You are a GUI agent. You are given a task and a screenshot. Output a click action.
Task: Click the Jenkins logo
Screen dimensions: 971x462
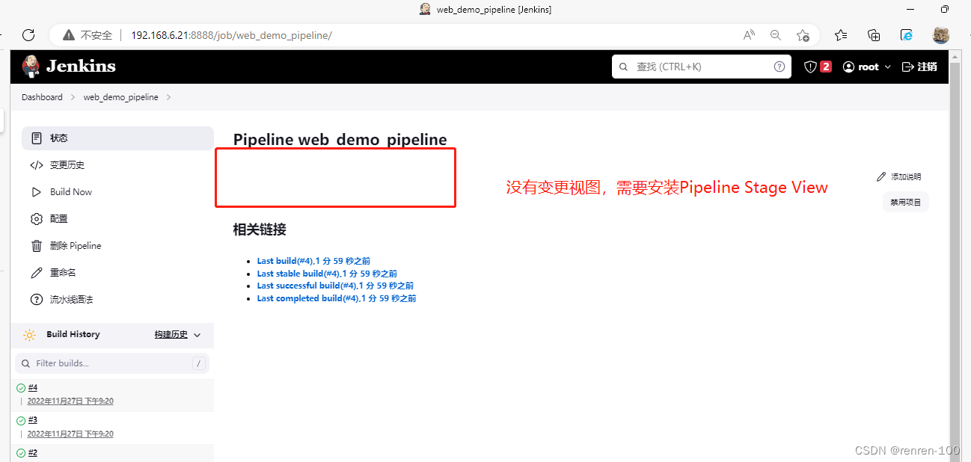(x=69, y=67)
